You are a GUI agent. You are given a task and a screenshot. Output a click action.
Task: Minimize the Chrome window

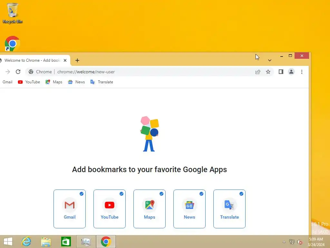point(282,56)
